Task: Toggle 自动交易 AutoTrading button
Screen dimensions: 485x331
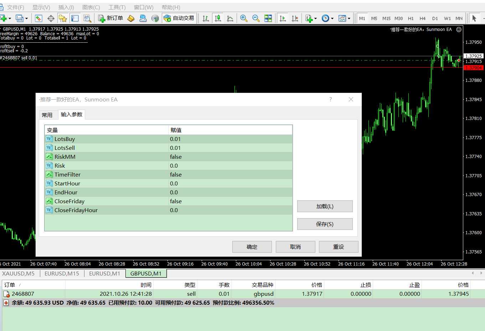Action: [179, 18]
